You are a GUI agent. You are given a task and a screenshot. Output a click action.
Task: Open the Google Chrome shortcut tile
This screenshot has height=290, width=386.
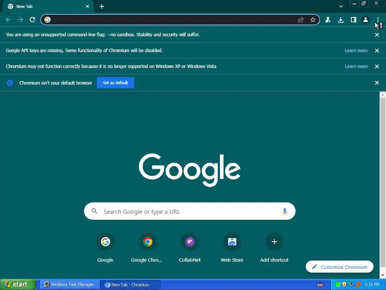(147, 248)
